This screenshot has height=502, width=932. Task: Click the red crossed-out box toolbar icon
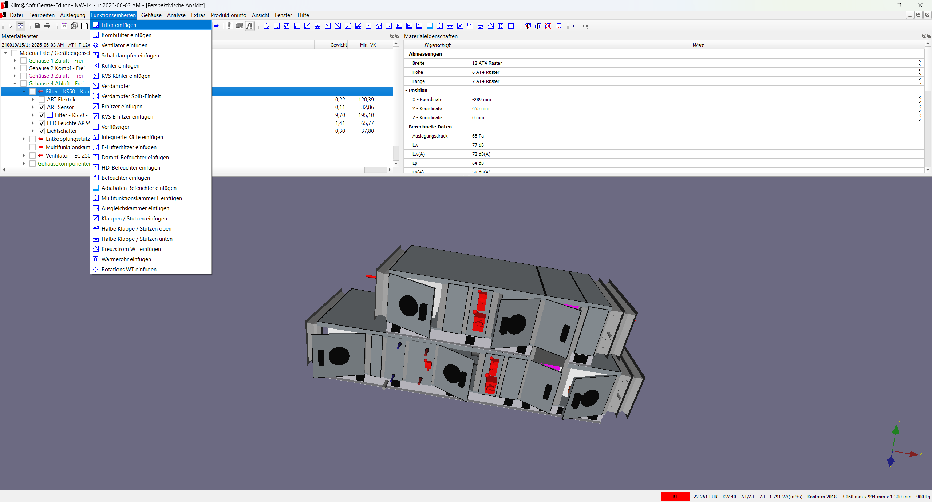(x=548, y=26)
